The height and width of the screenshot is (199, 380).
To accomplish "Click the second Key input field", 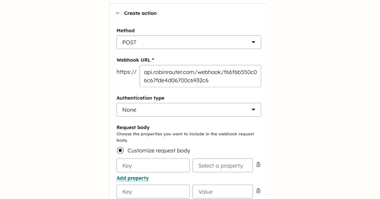I will click(153, 191).
